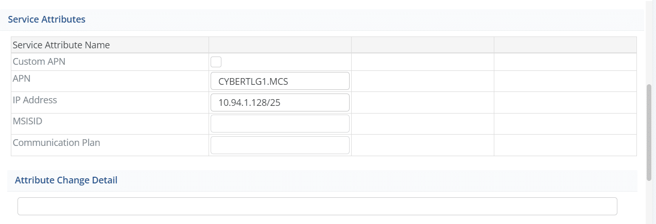
Task: Click the Custom APN row label
Action: [39, 62]
